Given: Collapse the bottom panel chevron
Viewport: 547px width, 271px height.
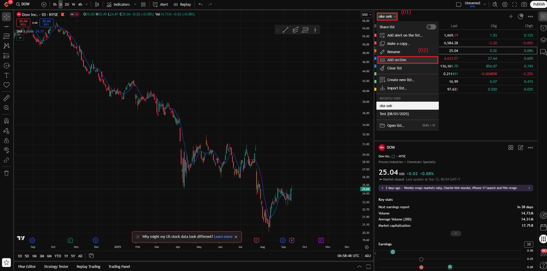Looking at the screenshot, I should [359, 267].
